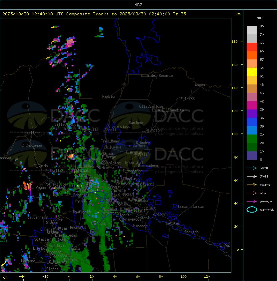
Task: Click the 'Zapata' map label
Action: [74, 249]
